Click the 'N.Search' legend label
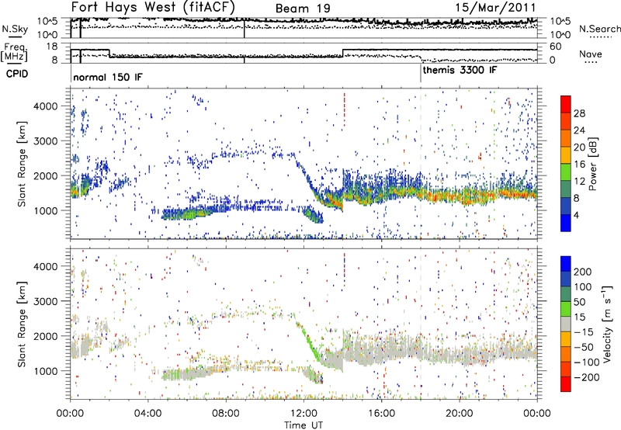Image resolution: width=621 pixels, height=430 pixels. click(x=599, y=29)
